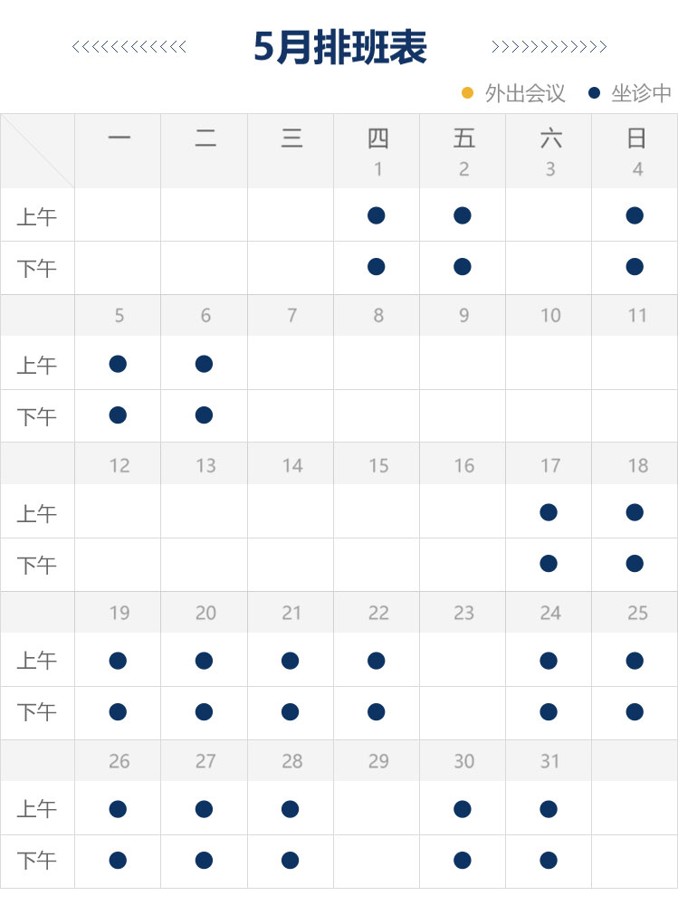Click the morning dot on Saturday May 17
The image size is (678, 905).
click(x=549, y=512)
